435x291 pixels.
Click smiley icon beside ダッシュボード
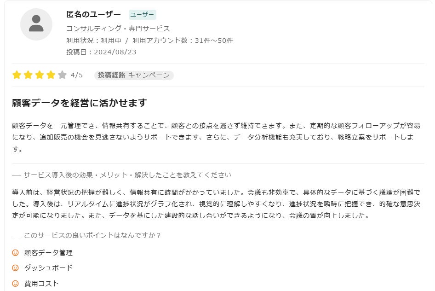click(15, 268)
